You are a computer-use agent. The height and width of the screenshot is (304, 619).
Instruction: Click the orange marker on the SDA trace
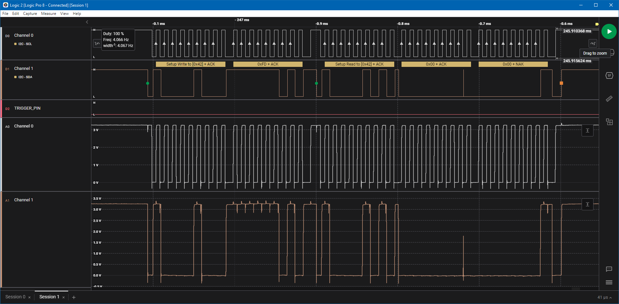[561, 84]
